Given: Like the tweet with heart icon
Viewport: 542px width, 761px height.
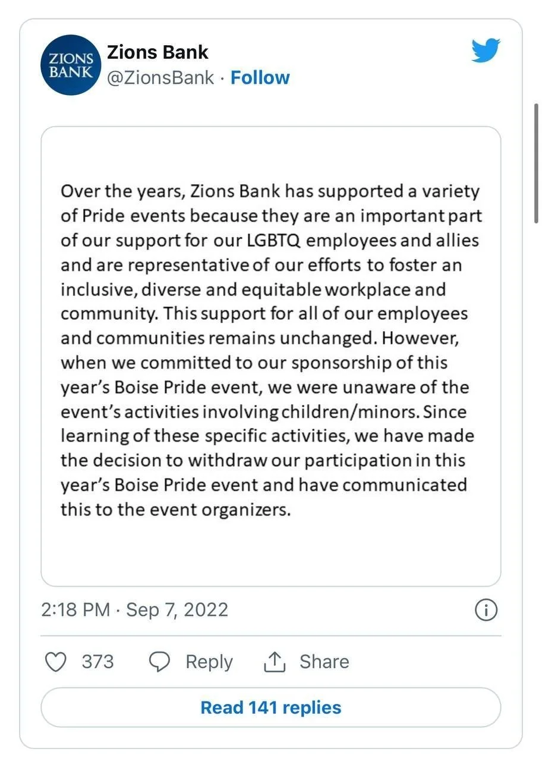Looking at the screenshot, I should (x=56, y=662).
